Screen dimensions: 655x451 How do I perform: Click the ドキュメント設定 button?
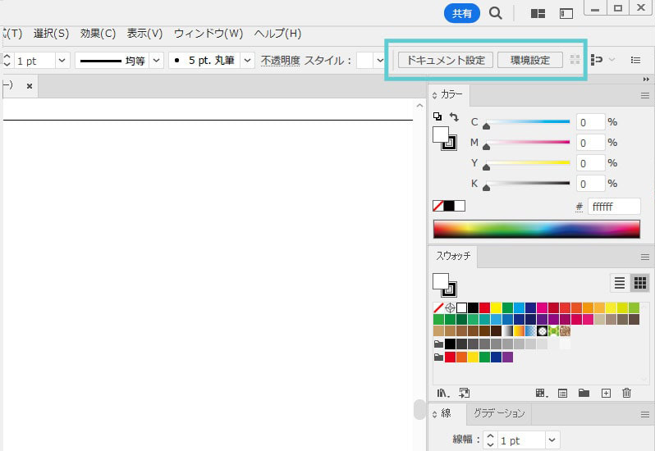pos(446,60)
